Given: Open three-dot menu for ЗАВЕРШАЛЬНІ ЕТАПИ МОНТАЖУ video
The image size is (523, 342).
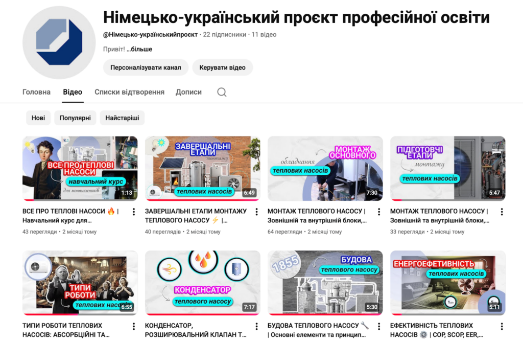Looking at the screenshot, I should coord(256,212).
